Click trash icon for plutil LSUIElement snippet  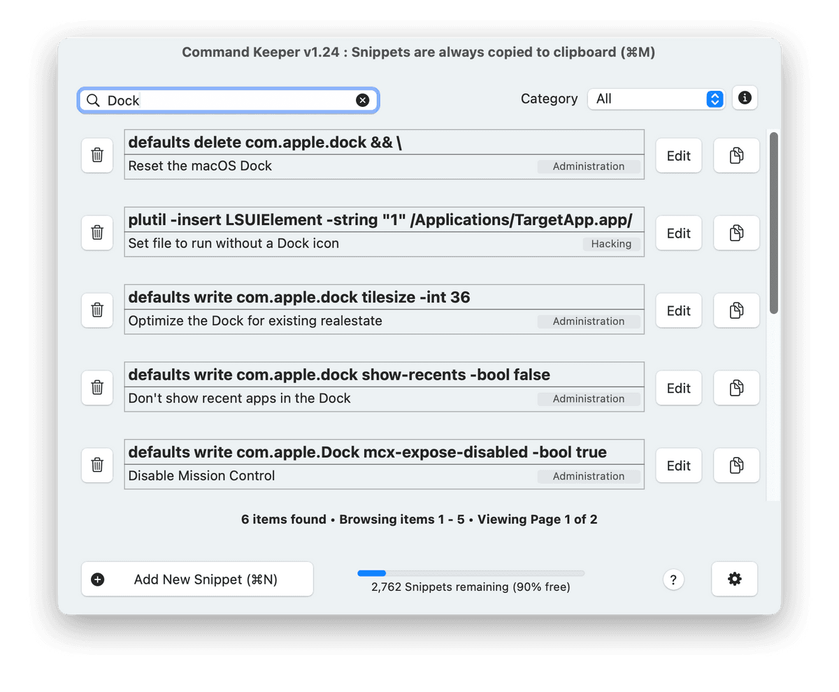[97, 233]
